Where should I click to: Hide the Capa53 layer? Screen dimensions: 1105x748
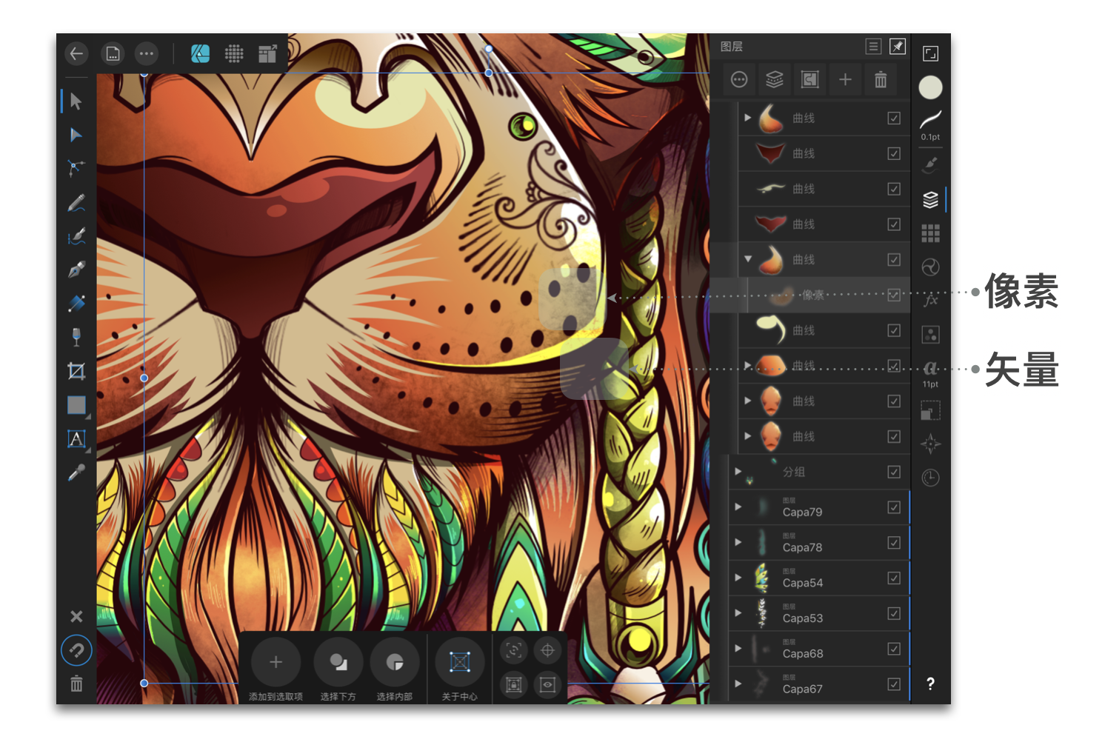(894, 613)
